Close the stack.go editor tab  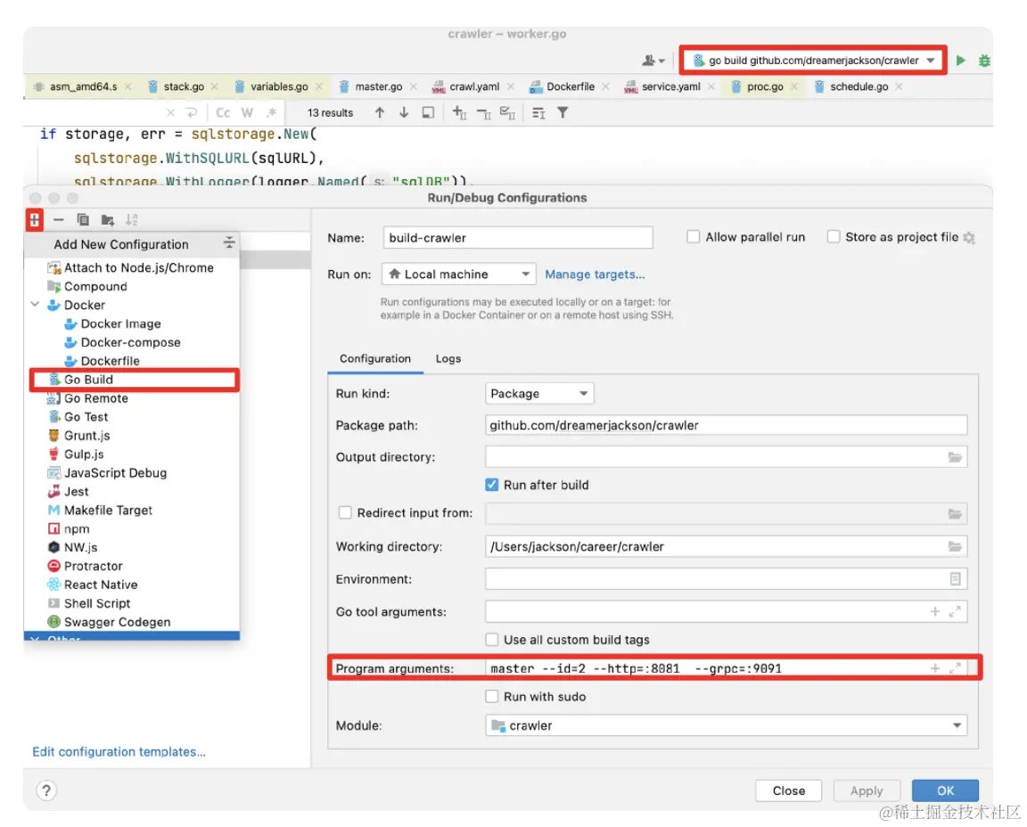pos(215,86)
